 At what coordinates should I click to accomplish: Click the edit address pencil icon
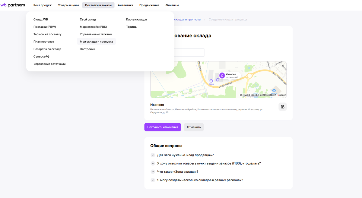(282, 107)
